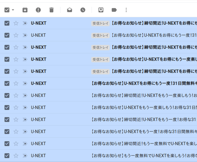Delete selected emails with trash icon
Image resolution: width=197 pixels, height=162 pixels.
coord(52,10)
